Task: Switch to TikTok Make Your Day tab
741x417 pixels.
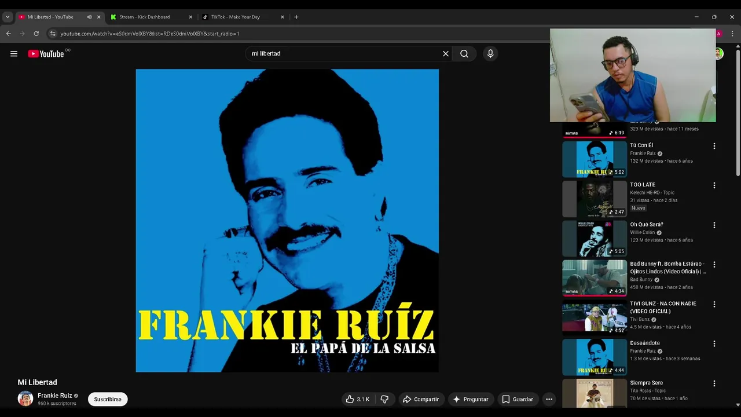Action: coord(236,17)
